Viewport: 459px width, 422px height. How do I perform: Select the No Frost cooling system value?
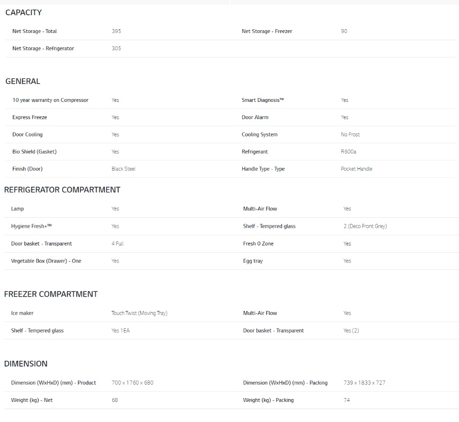[350, 135]
